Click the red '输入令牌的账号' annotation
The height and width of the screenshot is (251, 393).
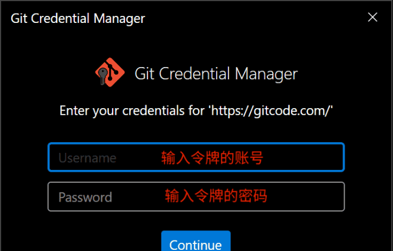click(212, 158)
